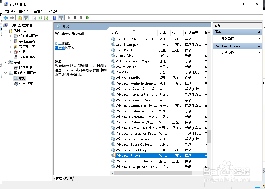The height and width of the screenshot is (189, 265).
Task: Select the Windows Event Collector service
Action: coord(159,145)
